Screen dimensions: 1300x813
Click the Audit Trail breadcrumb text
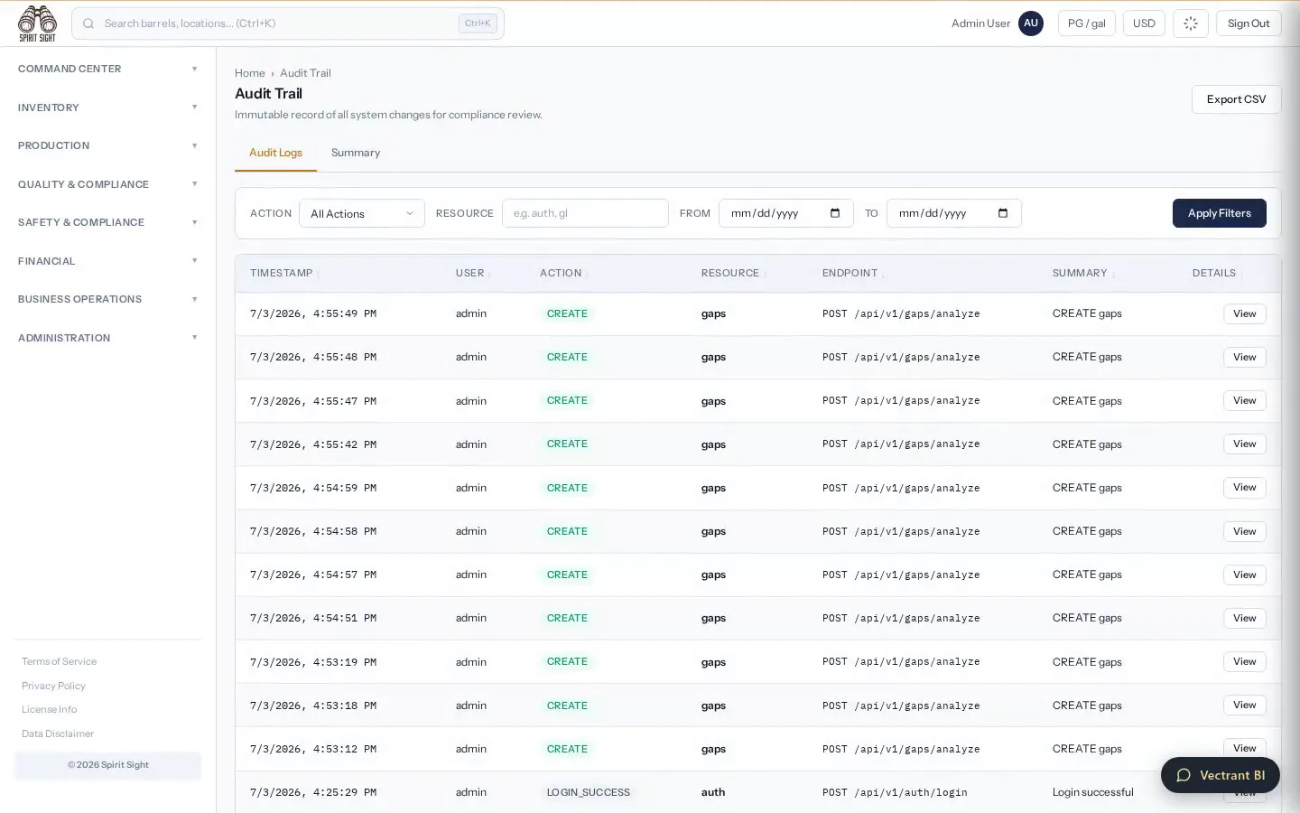point(305,73)
